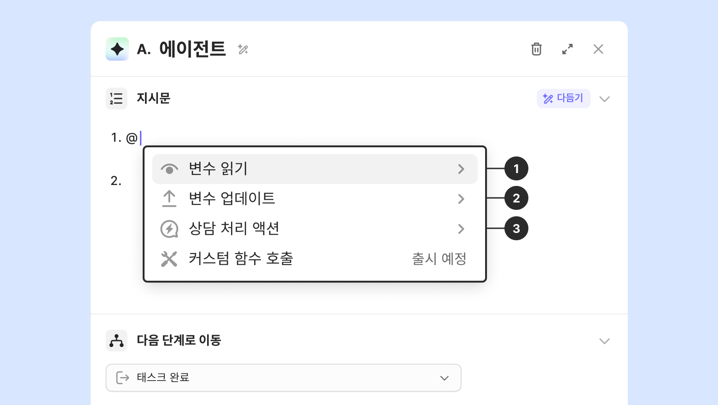This screenshot has height=405, width=718.
Task: Click 커스텀 함수 호출 entry
Action: [241, 259]
